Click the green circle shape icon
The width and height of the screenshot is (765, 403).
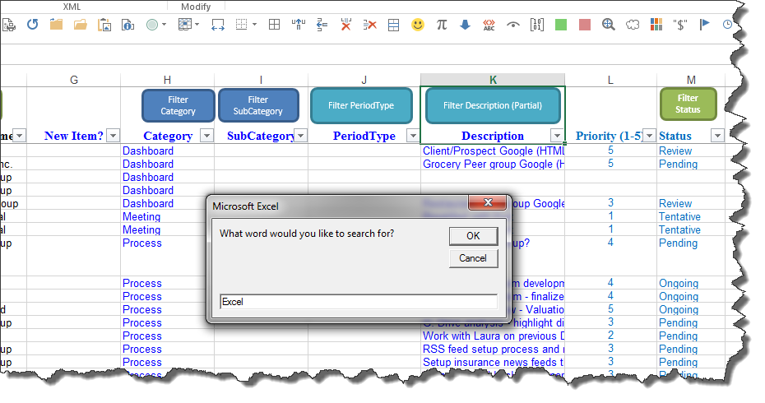tap(152, 25)
